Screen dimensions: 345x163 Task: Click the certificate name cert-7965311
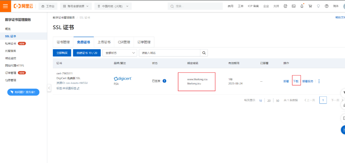point(64,73)
